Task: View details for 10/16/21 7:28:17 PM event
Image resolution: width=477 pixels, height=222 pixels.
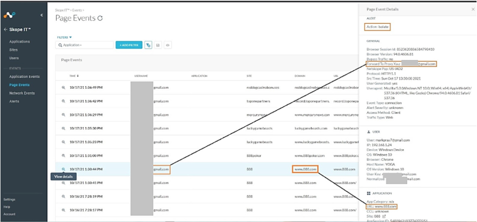Action: point(63,210)
